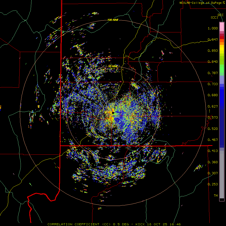Select the 0.253 legend value
Viewport: 226px width, 226px height.
pyautogui.click(x=213, y=184)
